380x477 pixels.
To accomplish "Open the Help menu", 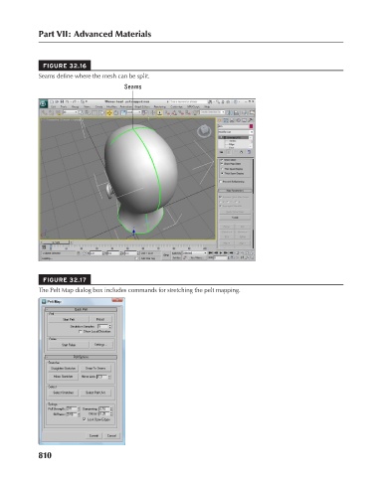I will click(x=207, y=107).
